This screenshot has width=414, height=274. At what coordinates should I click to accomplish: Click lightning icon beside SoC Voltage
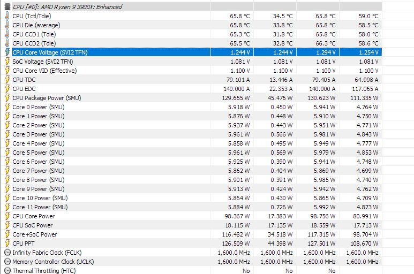point(7,62)
